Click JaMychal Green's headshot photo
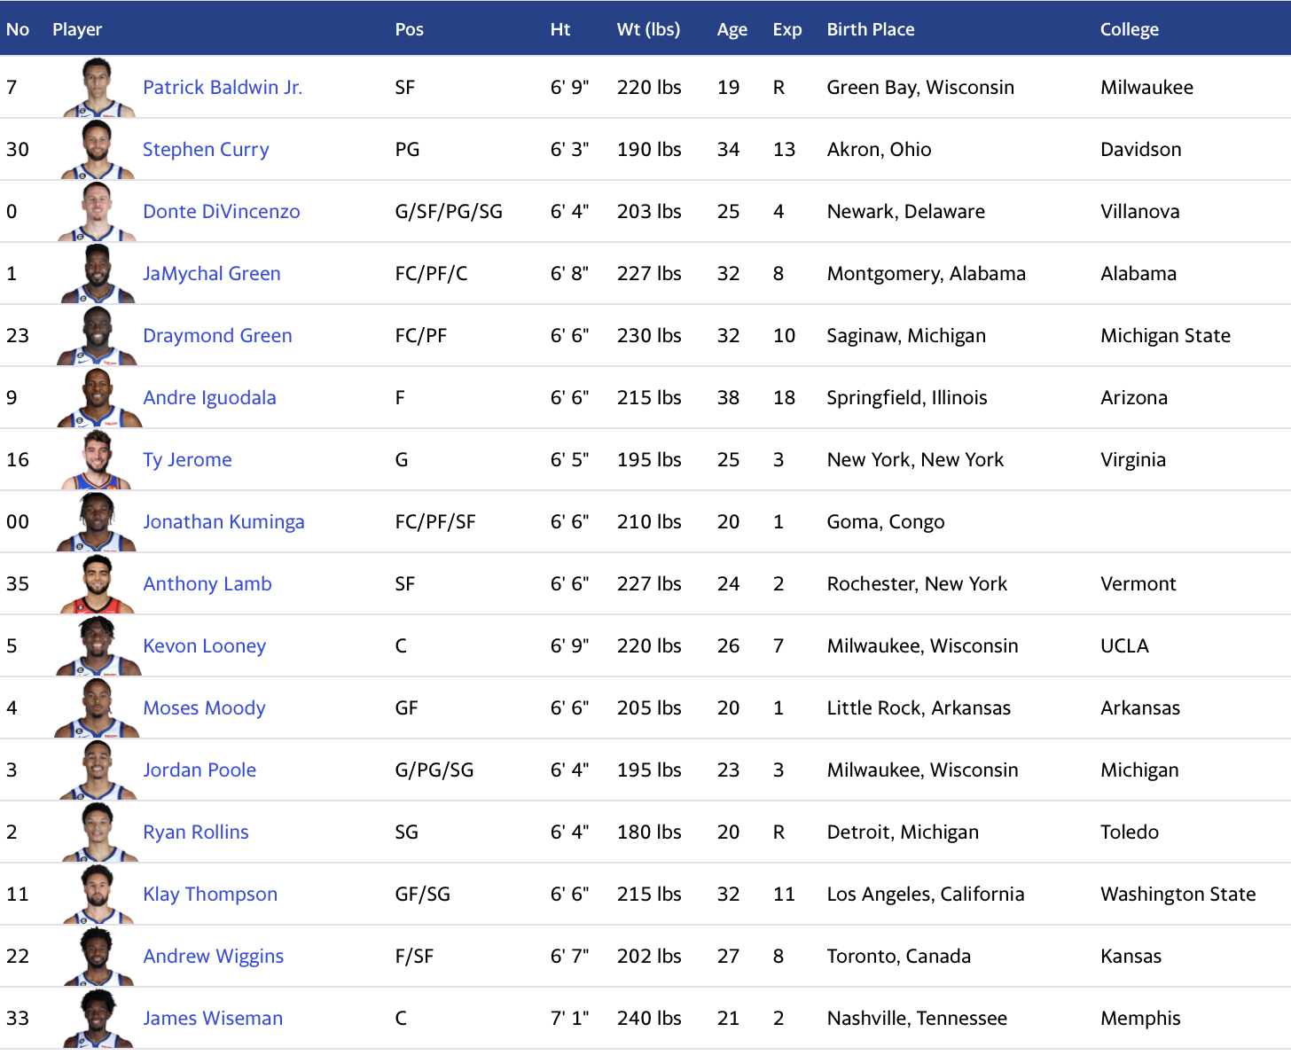Screen dimensions: 1291x1055 (x=98, y=273)
